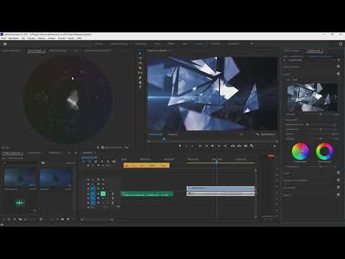This screenshot has width=345, height=259.
Task: Toggle the Basic Correction section checkbox
Action: click(x=339, y=66)
